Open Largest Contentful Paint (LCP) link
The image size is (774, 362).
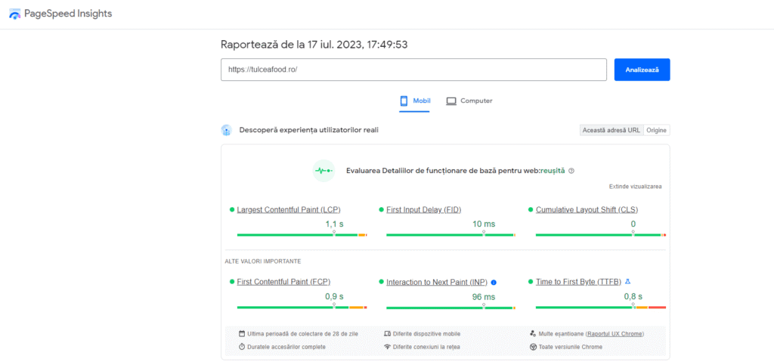point(289,210)
